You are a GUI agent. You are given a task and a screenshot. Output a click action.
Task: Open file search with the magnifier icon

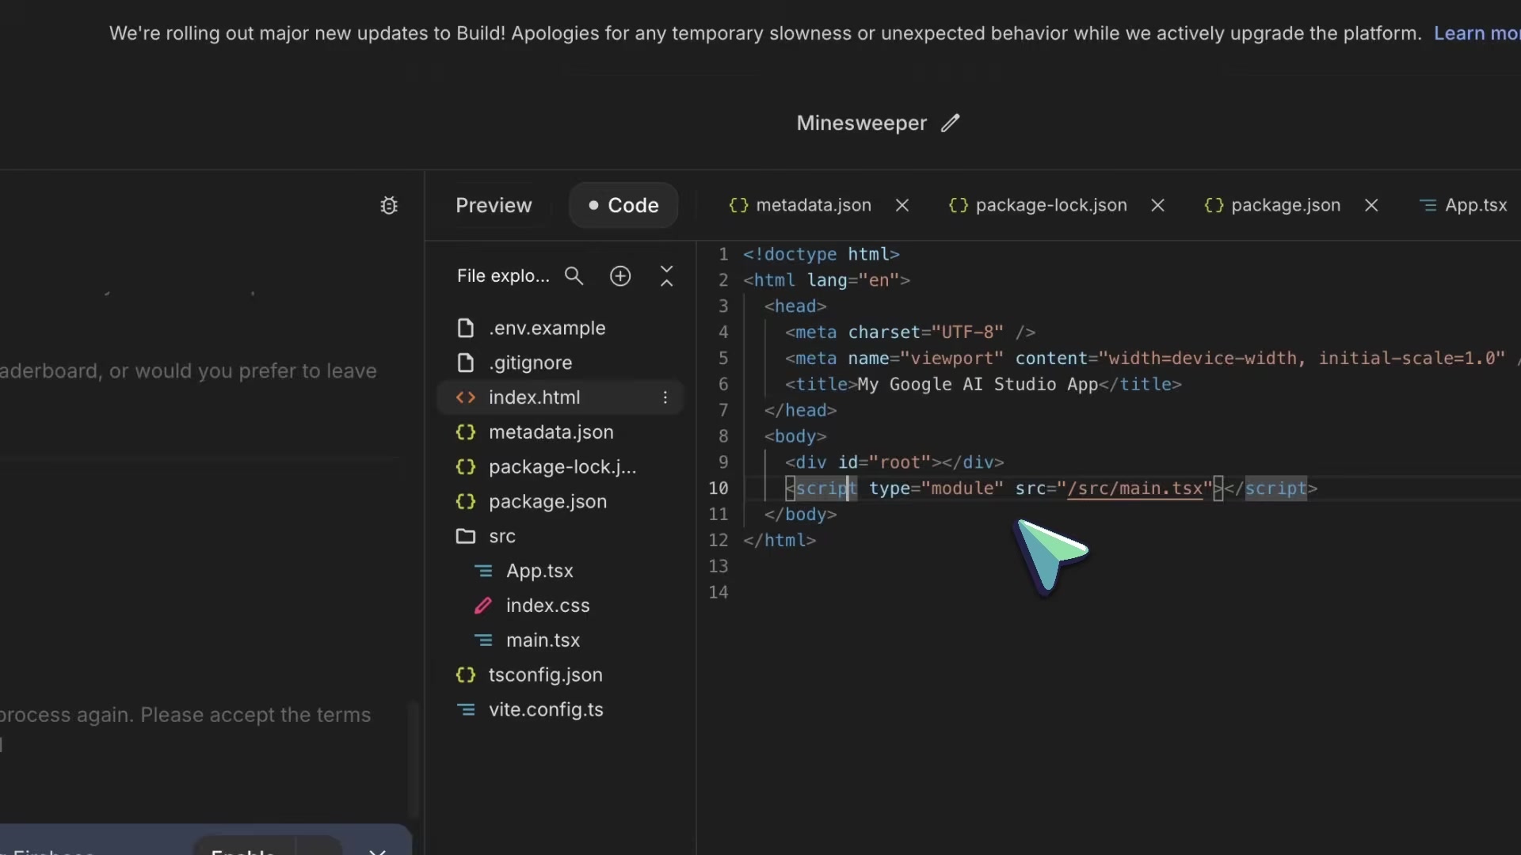tap(574, 276)
